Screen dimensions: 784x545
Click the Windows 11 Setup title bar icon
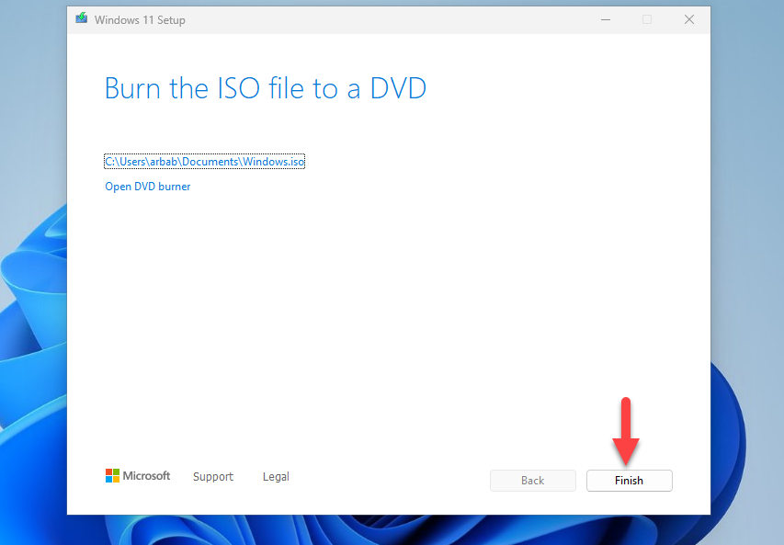82,18
